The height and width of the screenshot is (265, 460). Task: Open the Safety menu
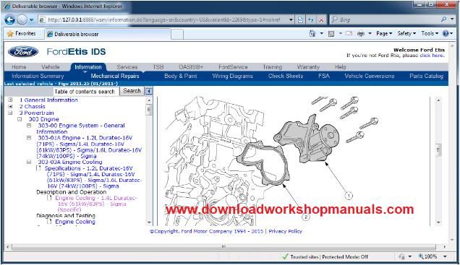pyautogui.click(x=406, y=34)
